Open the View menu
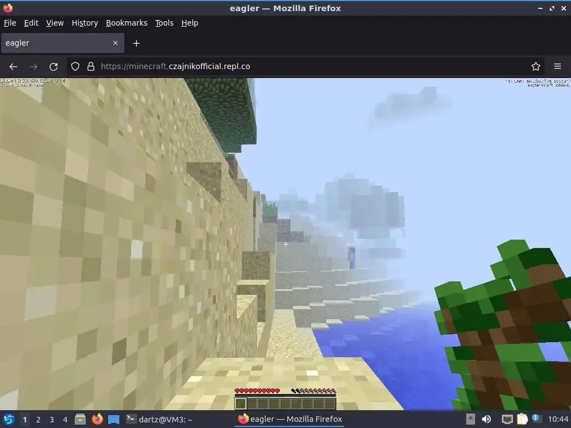The image size is (571, 428). click(55, 23)
